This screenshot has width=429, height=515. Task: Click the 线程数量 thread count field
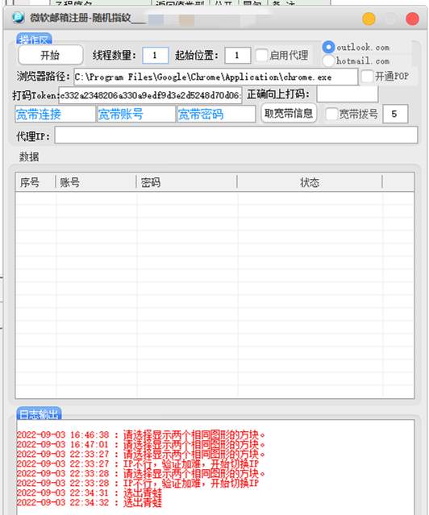[x=156, y=55]
